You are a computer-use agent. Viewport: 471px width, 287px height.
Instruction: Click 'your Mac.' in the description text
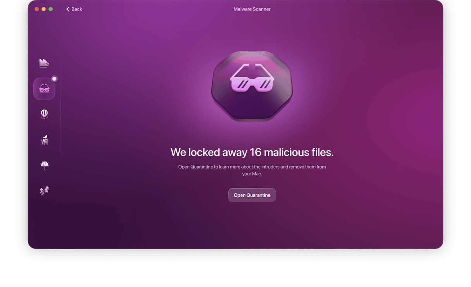click(x=252, y=174)
